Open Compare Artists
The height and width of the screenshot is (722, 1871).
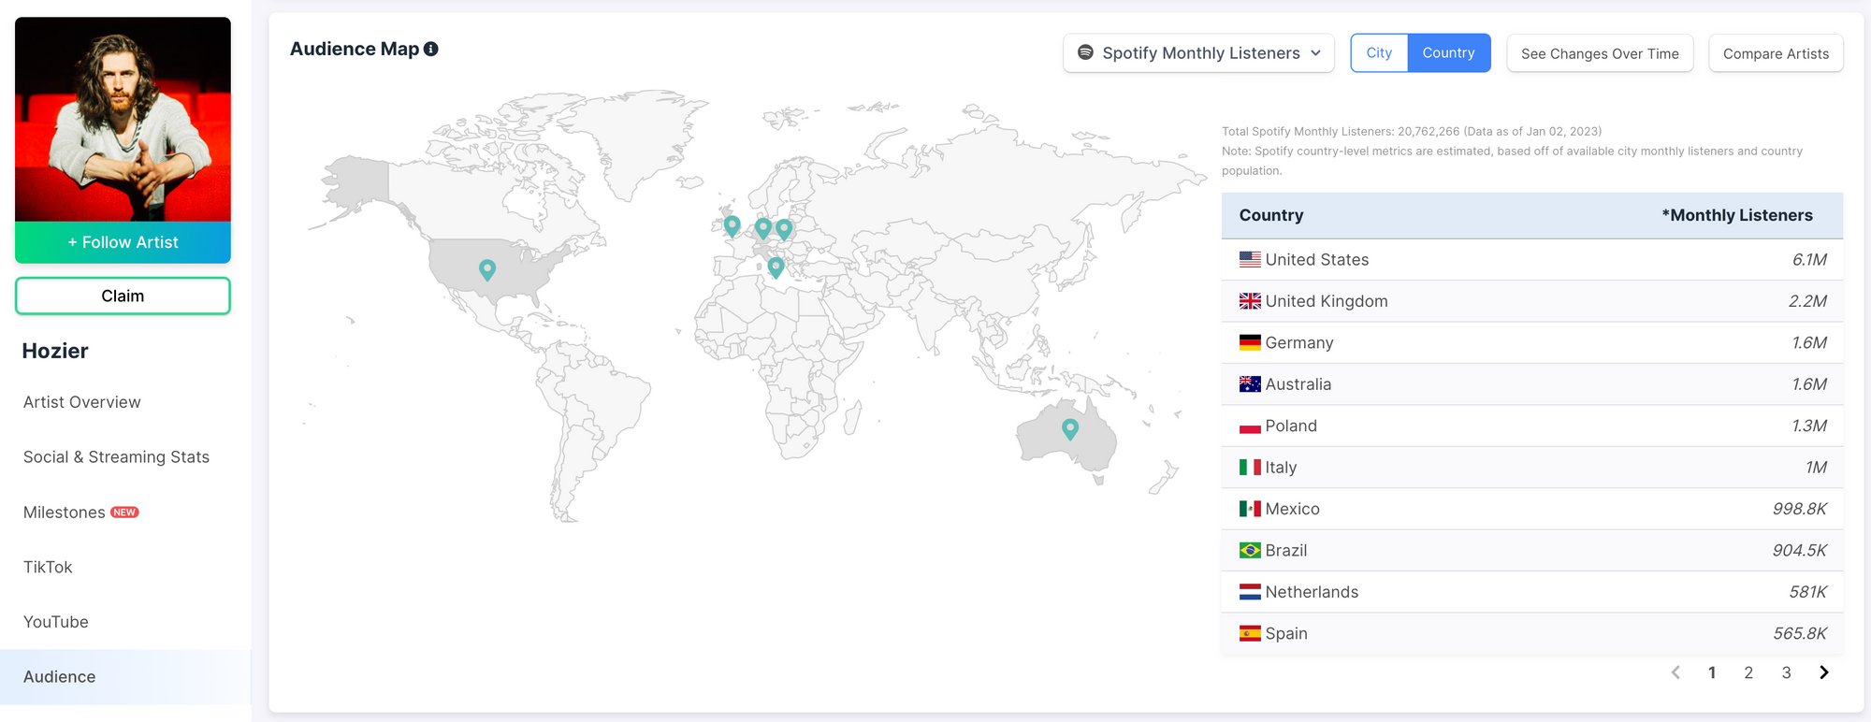pos(1776,53)
